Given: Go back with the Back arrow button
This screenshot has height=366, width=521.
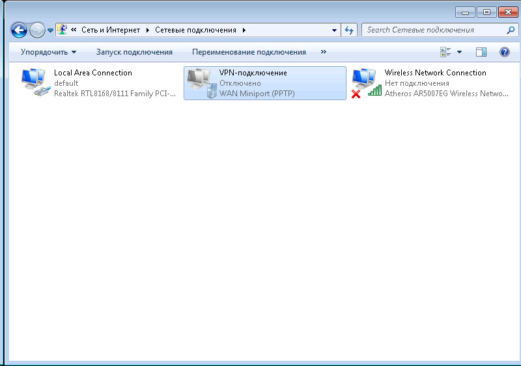Looking at the screenshot, I should tap(19, 31).
